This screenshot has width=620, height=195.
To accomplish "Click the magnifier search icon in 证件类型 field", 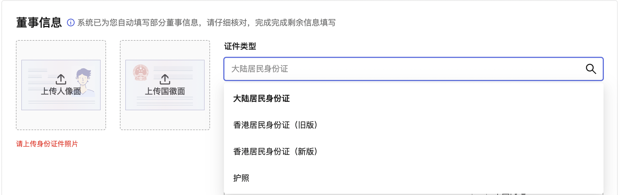I will pos(591,69).
